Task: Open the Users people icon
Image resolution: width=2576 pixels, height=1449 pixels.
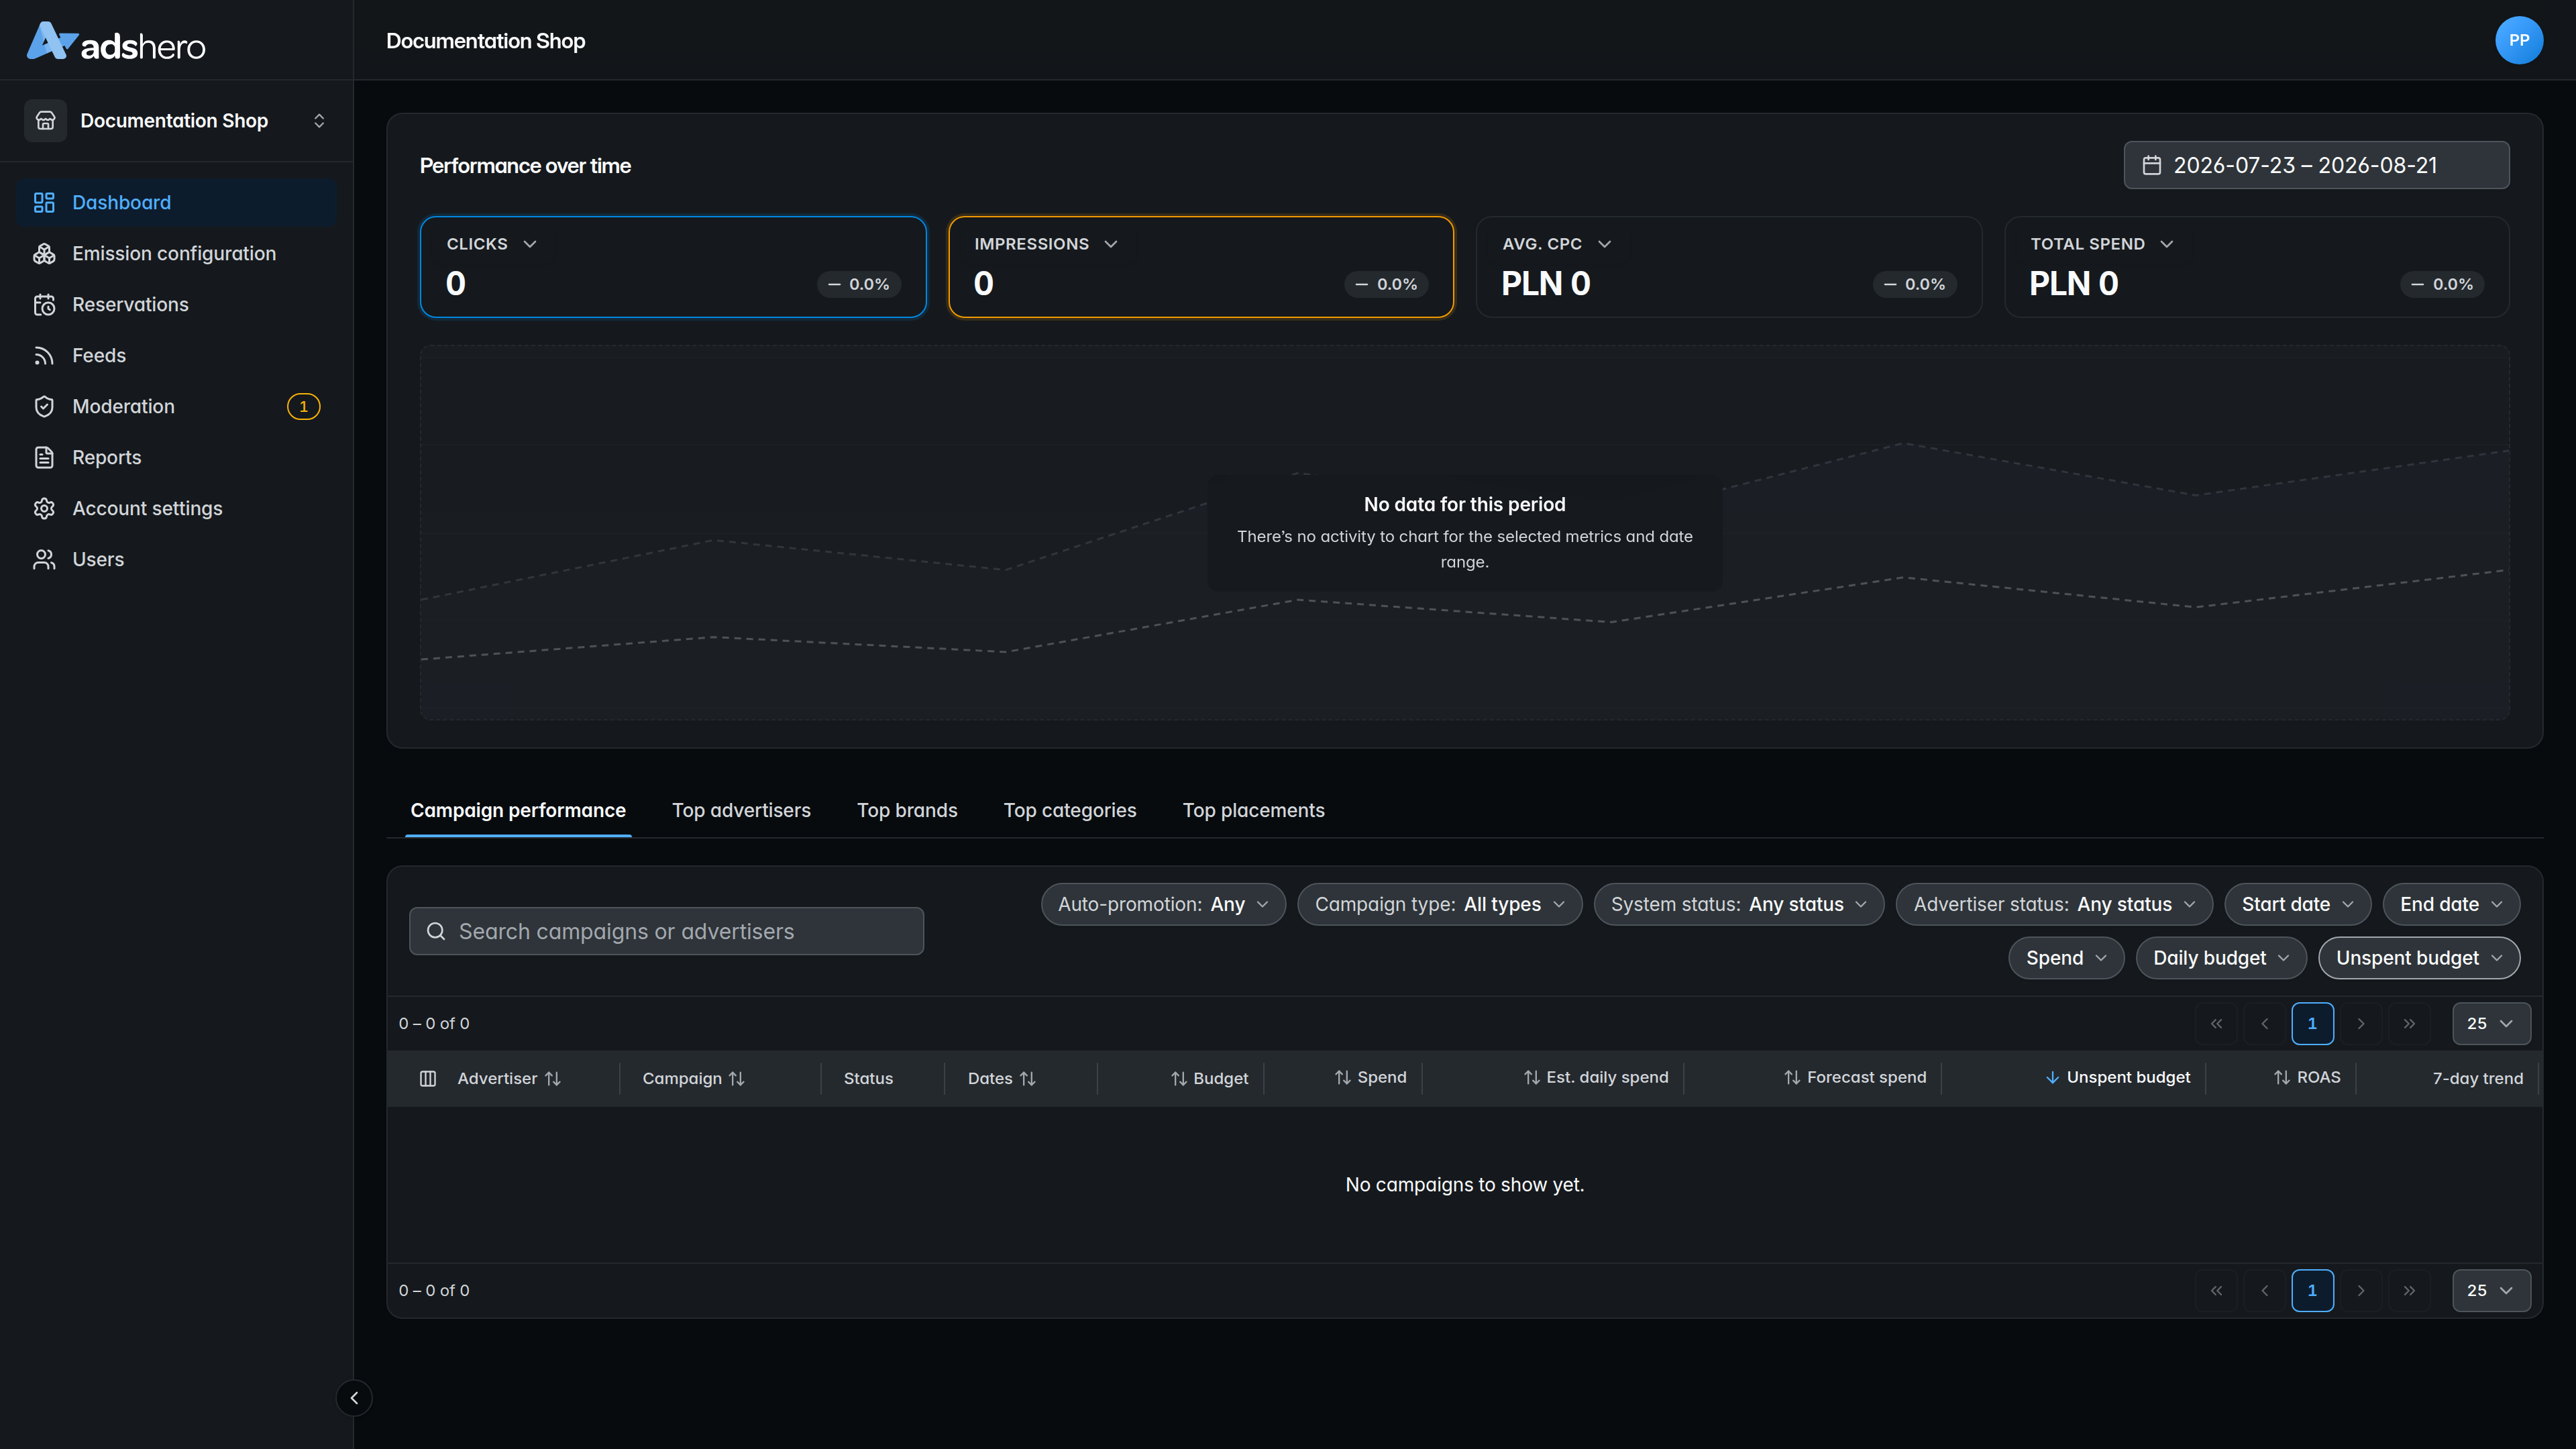Action: click(44, 559)
